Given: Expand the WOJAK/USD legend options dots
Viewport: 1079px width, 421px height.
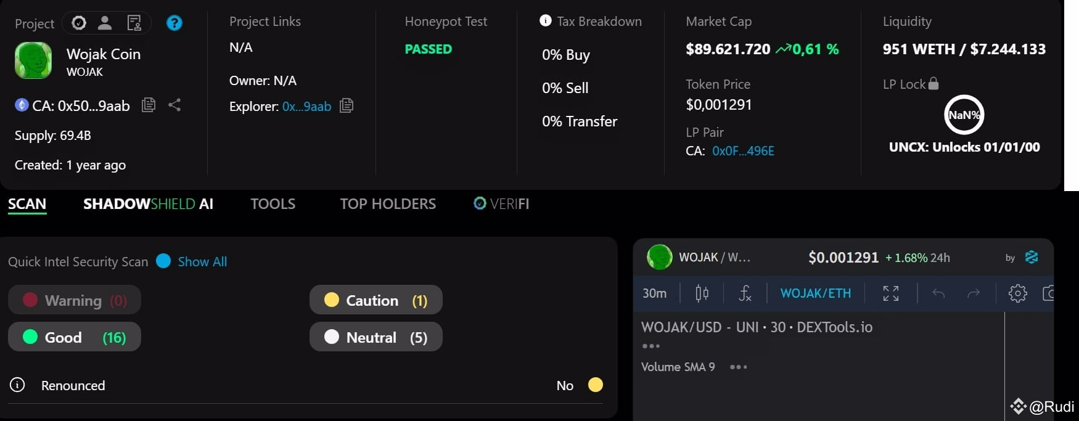Looking at the screenshot, I should coord(651,346).
